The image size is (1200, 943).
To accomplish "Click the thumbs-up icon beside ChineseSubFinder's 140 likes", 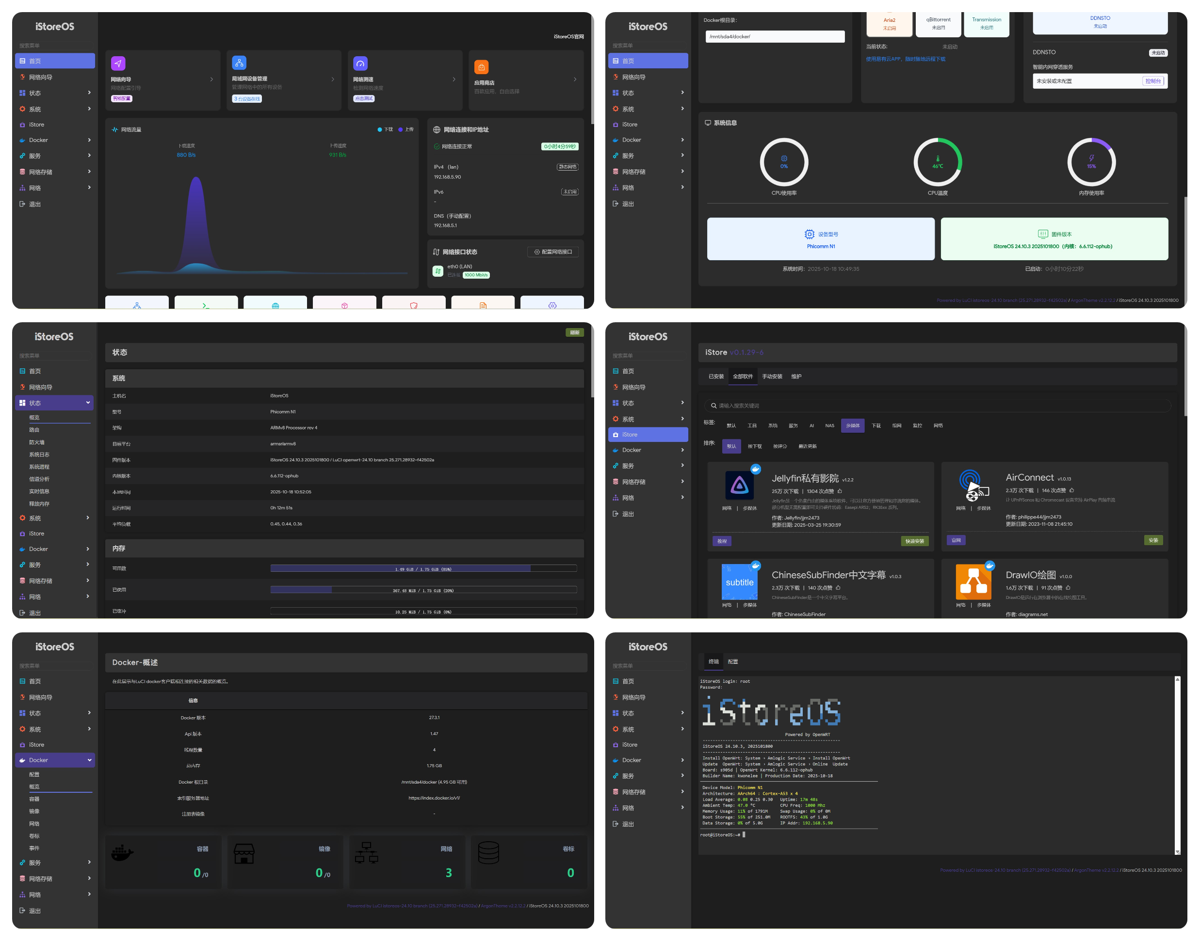I will pyautogui.click(x=838, y=587).
